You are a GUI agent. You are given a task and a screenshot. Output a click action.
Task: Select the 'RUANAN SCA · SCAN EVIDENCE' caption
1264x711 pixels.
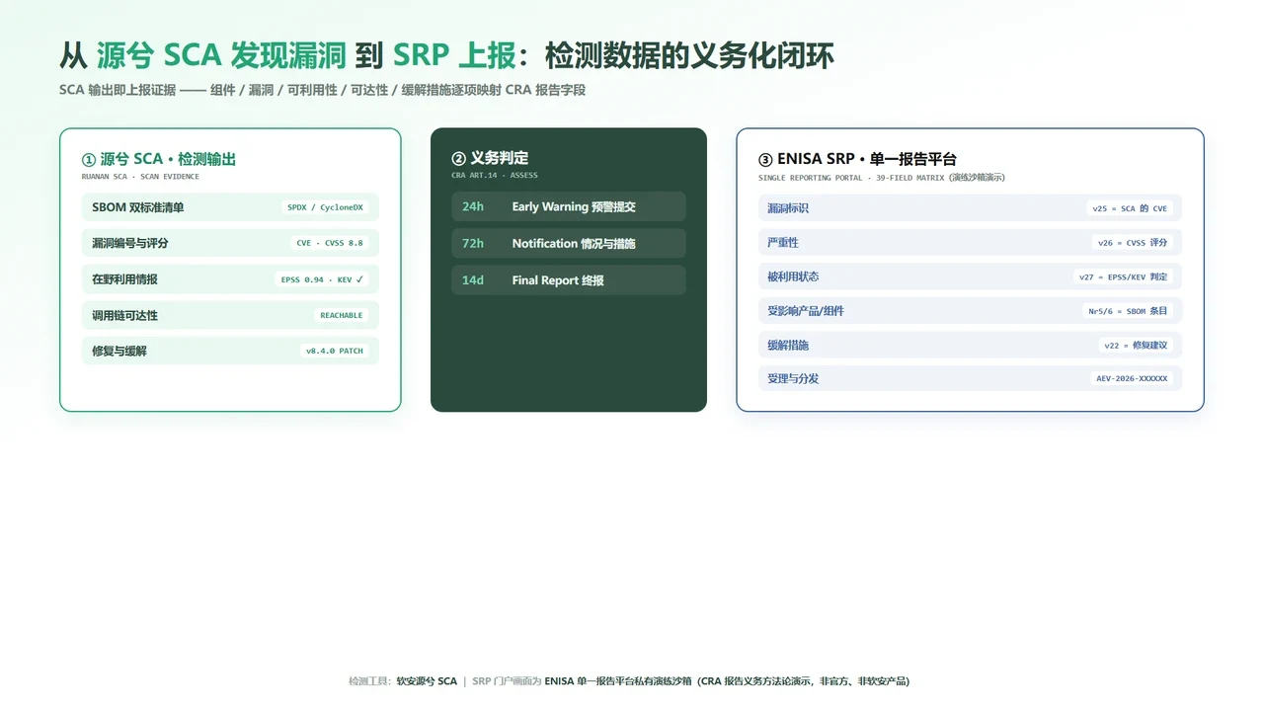(x=140, y=177)
